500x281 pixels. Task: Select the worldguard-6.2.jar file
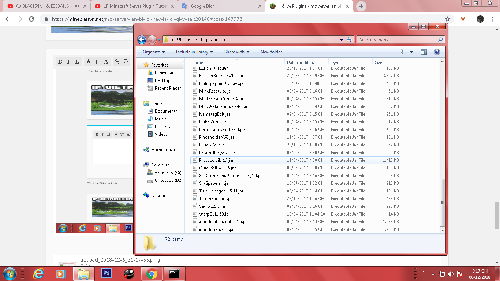point(217,229)
